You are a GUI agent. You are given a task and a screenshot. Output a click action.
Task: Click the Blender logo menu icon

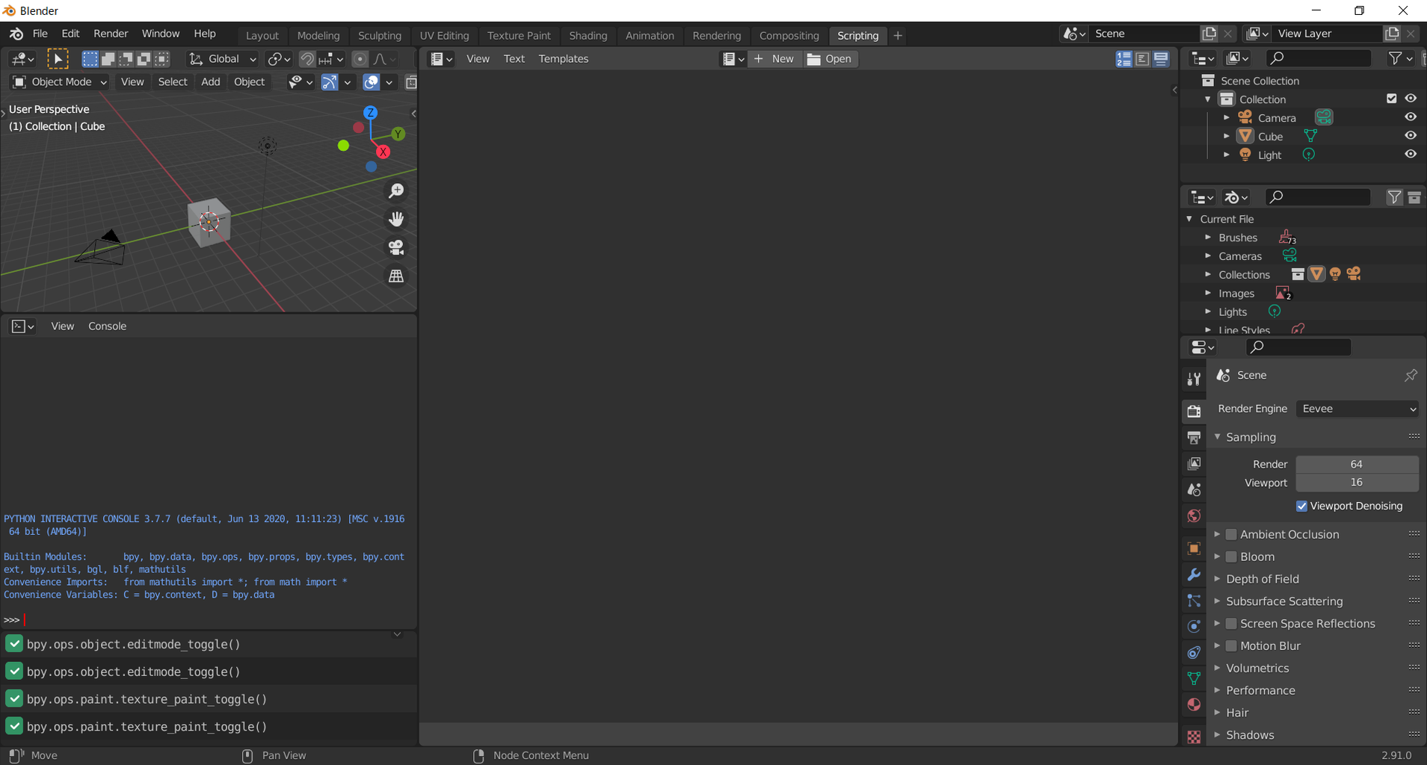tap(16, 34)
